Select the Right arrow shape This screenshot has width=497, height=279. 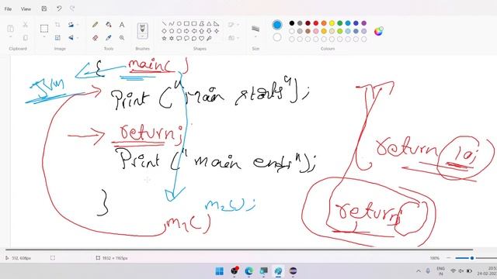[x=186, y=31]
